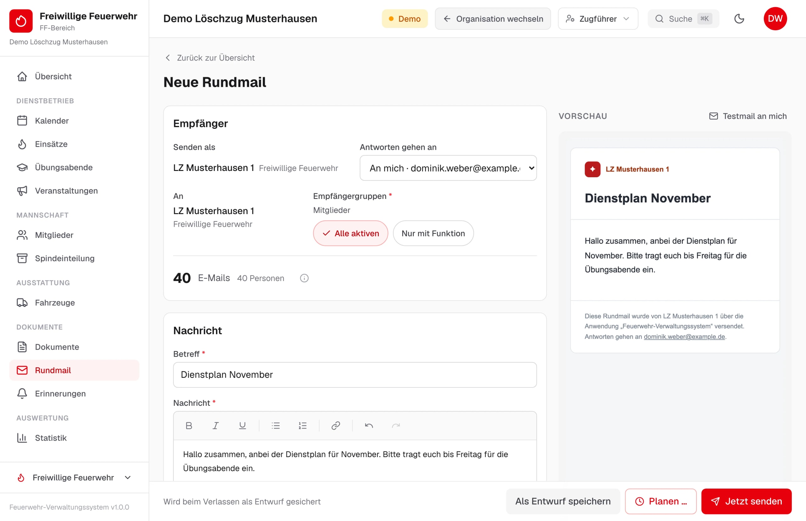Open the Antworten gehen an dropdown
806x521 pixels.
(448, 168)
